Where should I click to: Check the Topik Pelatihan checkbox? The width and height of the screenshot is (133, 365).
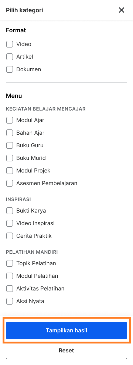pos(10,263)
